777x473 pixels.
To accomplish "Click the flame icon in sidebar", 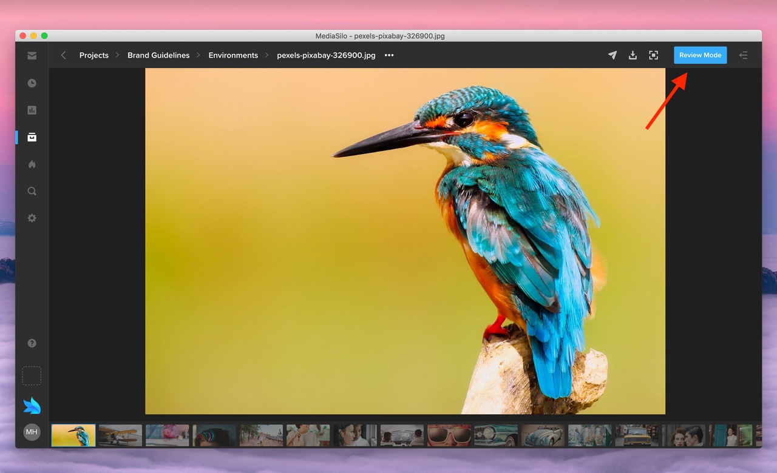I will click(x=32, y=164).
